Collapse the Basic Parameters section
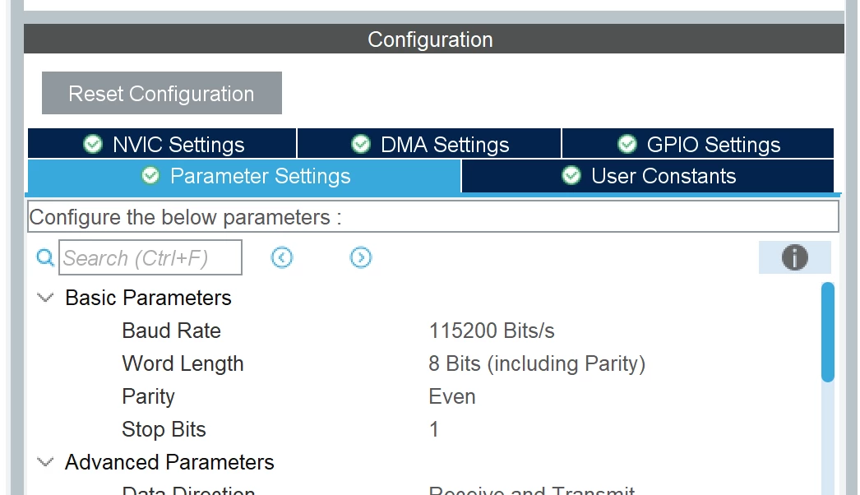 pos(45,298)
